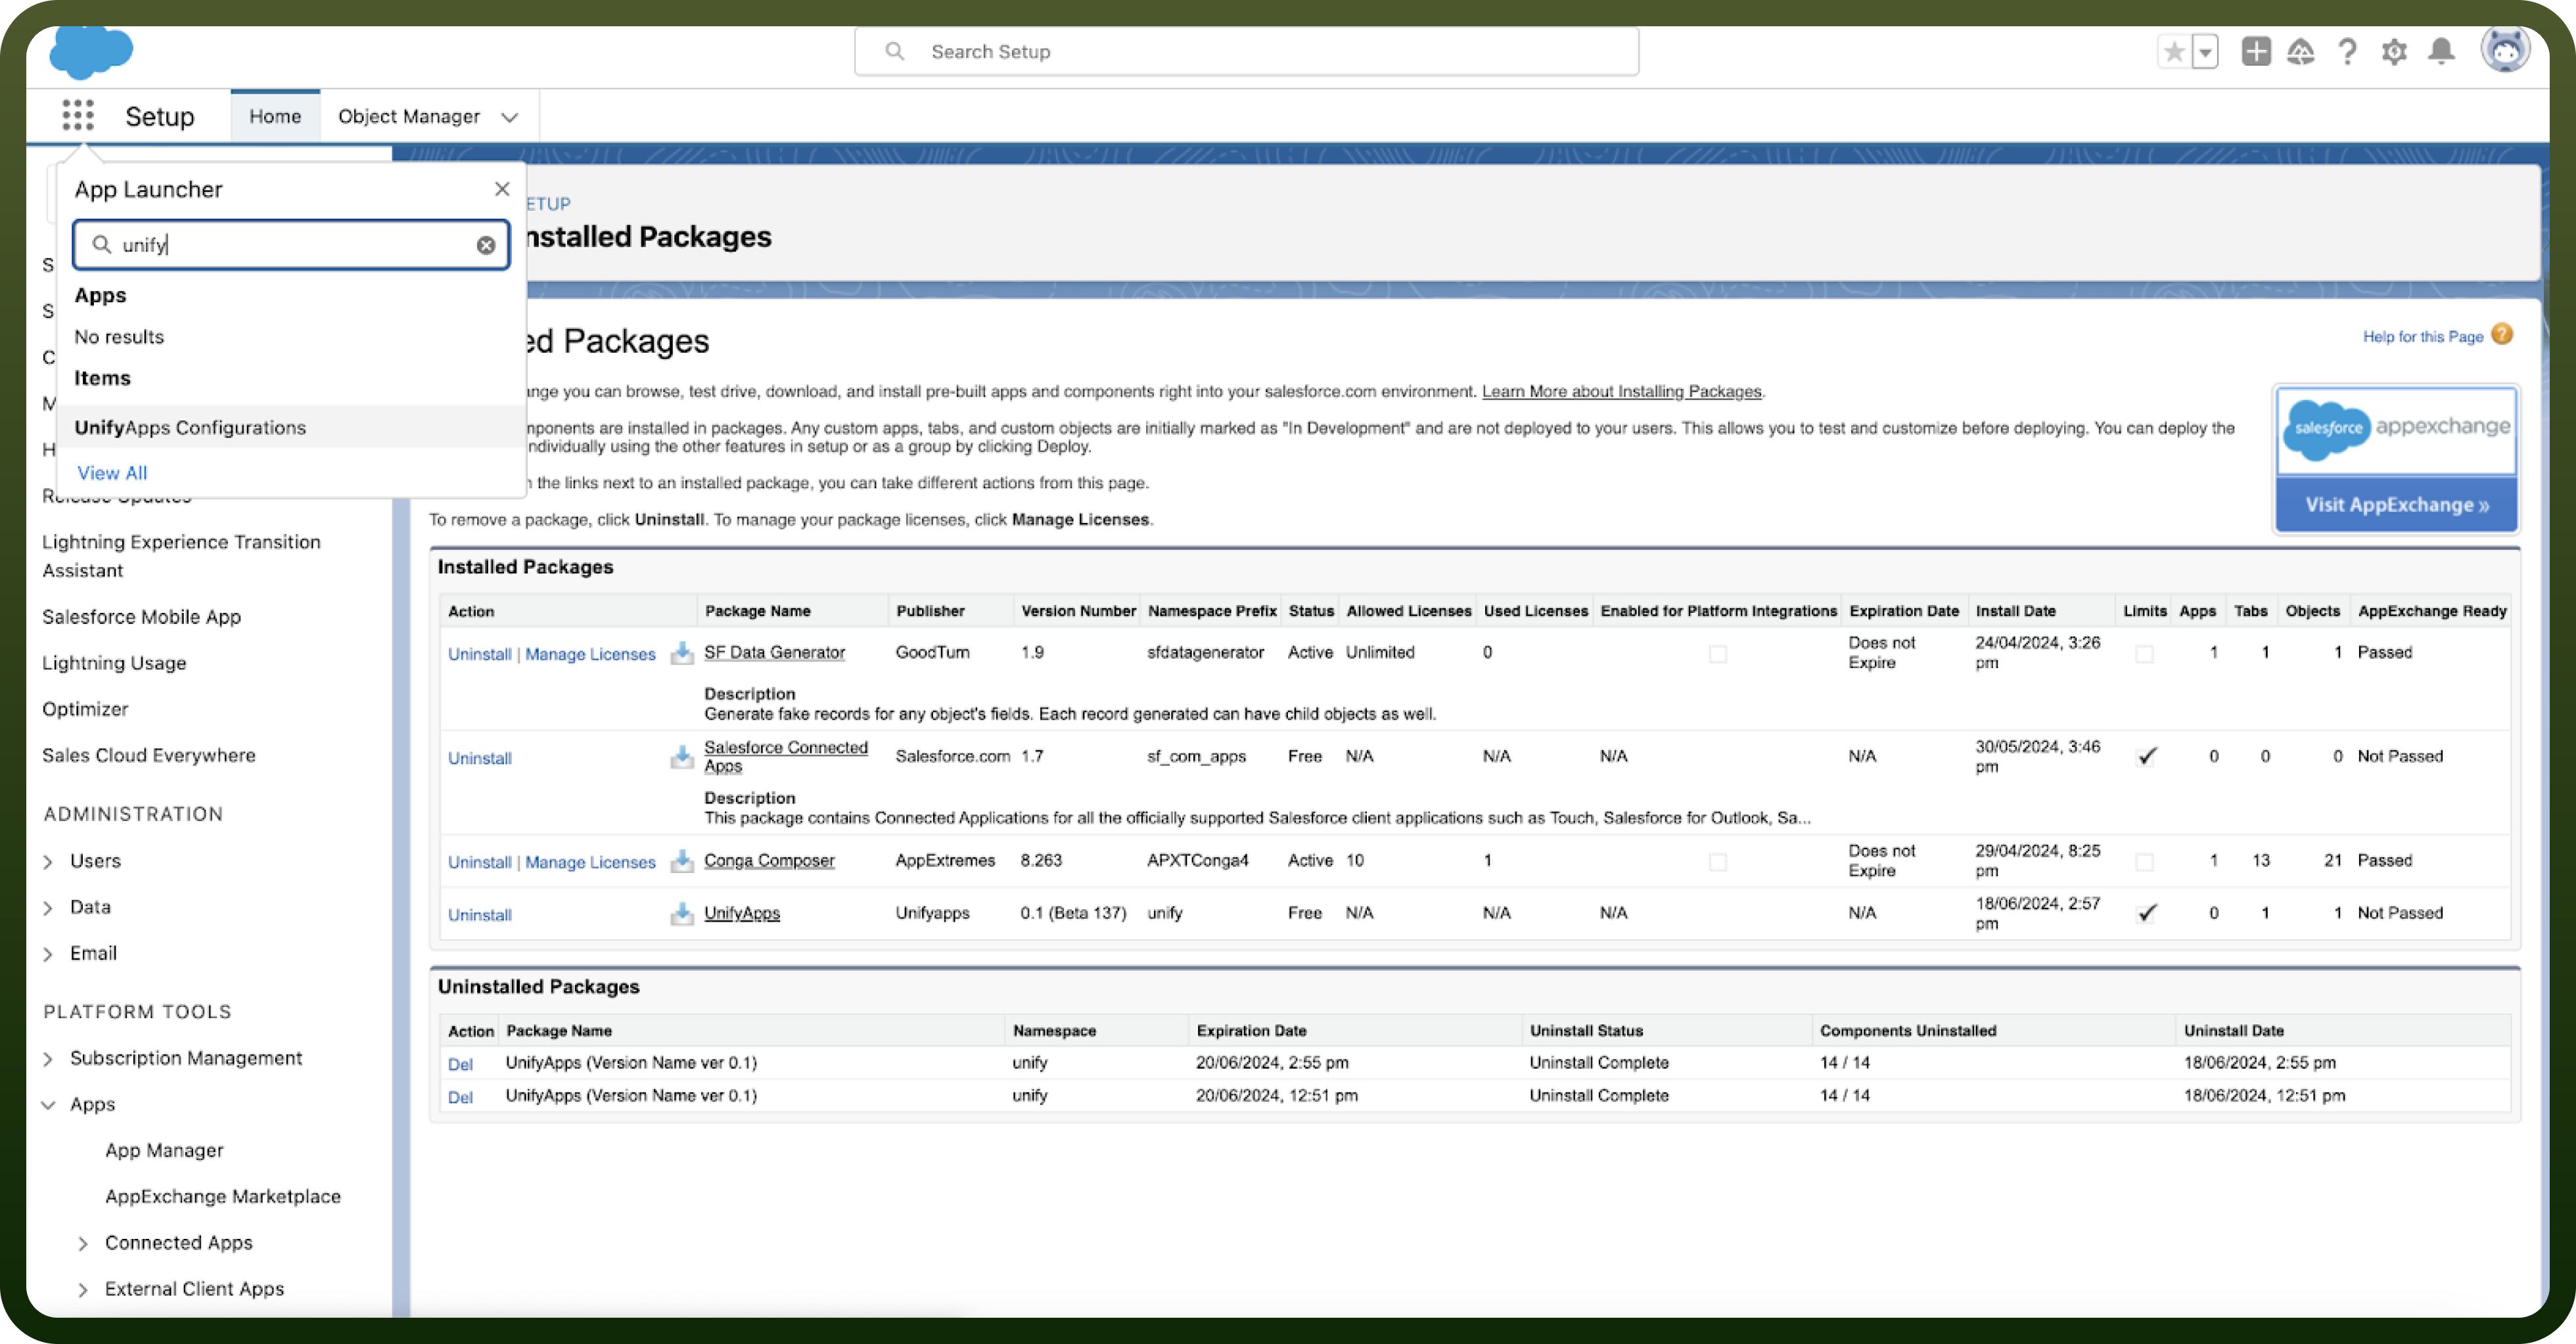This screenshot has height=1344, width=2576.
Task: Open the user profile avatar
Action: pos(2505,50)
